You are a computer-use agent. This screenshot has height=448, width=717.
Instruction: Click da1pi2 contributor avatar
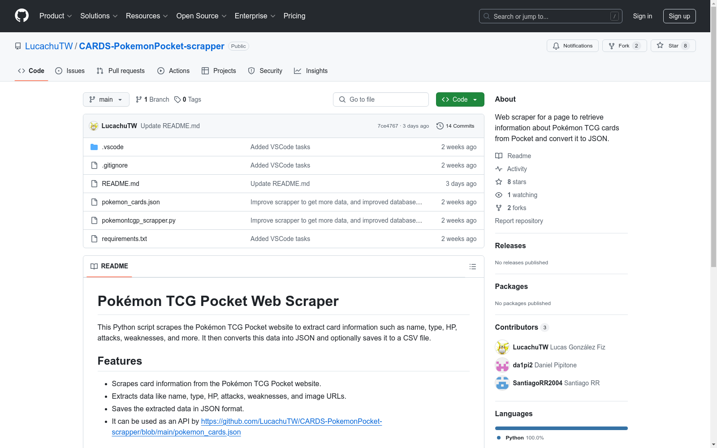[502, 365]
